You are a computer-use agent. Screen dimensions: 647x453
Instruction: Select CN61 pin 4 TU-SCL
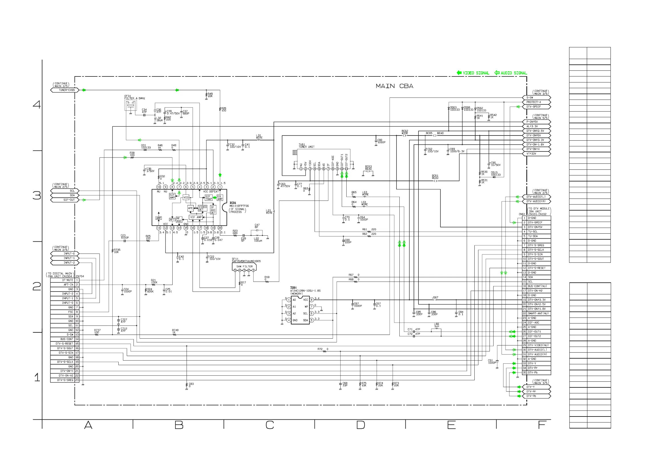pos(537,232)
